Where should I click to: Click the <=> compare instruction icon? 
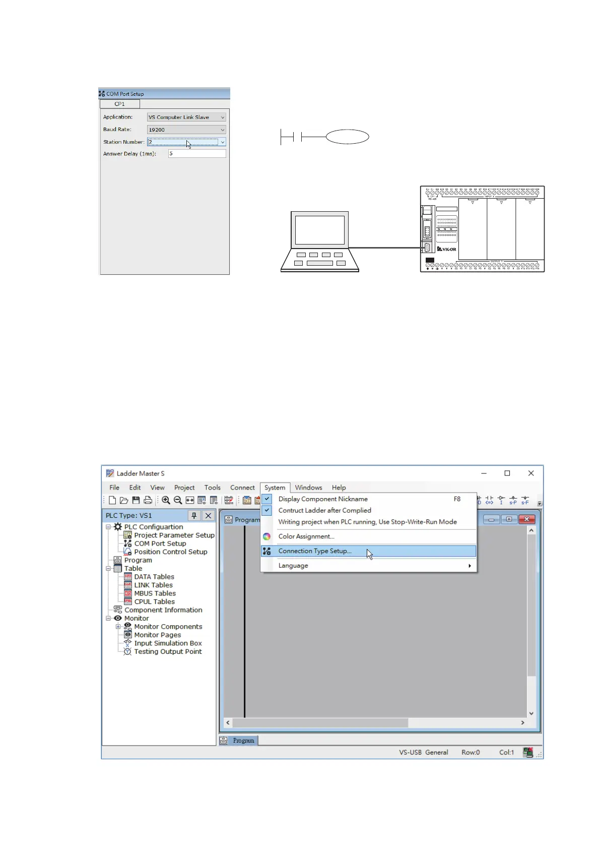tap(489, 500)
